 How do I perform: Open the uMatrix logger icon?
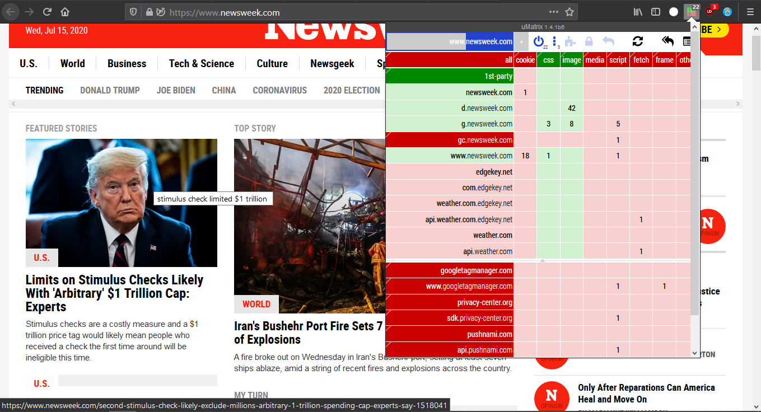[687, 41]
